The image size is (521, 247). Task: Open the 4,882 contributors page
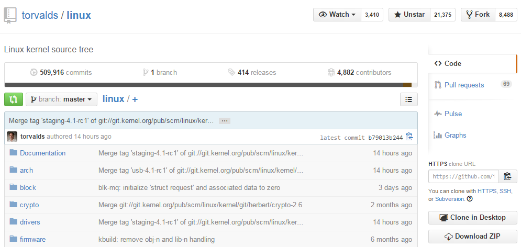359,72
